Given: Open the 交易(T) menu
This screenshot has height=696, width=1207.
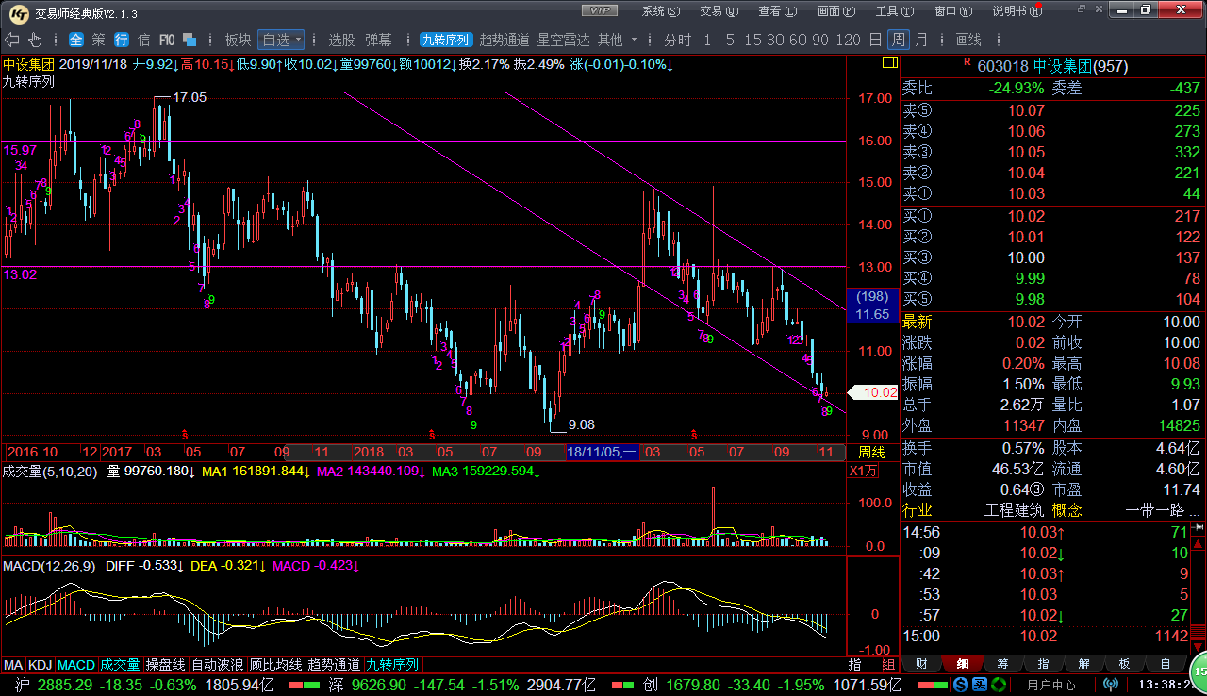Looking at the screenshot, I should (x=718, y=11).
